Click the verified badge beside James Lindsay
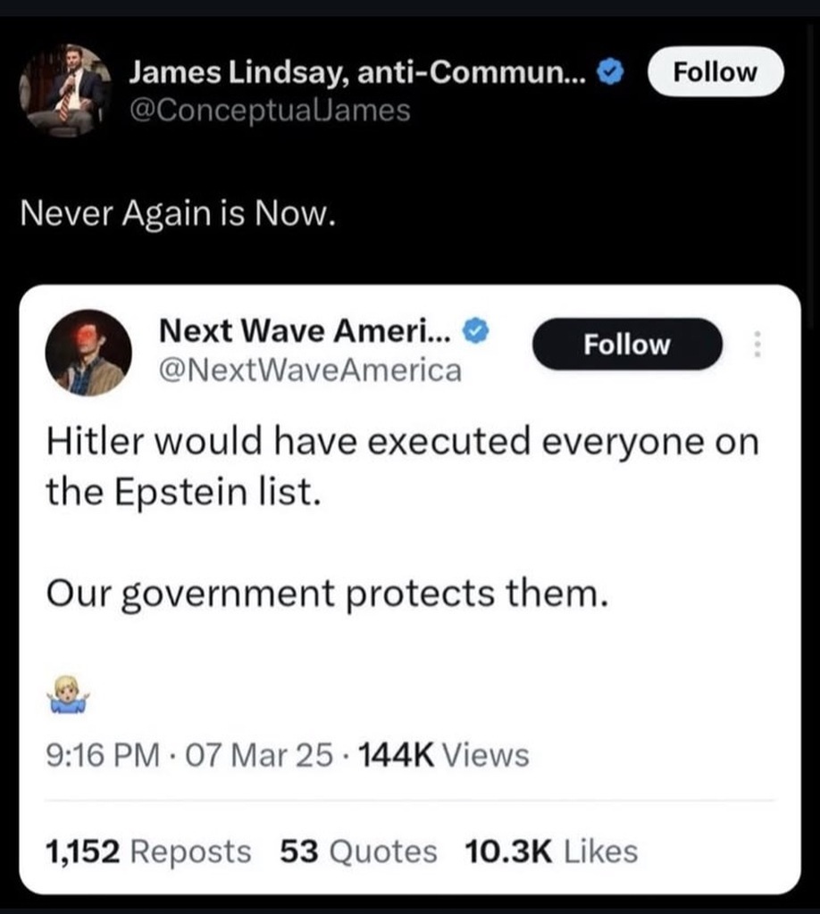 point(610,72)
